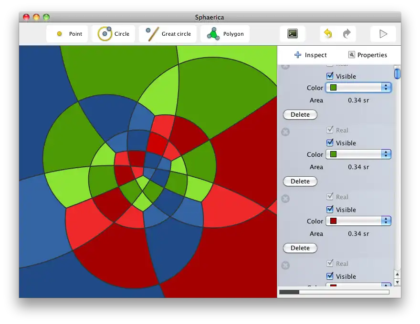Toggle Visible checkbox in the bottom entry
The height and width of the screenshot is (324, 420).
330,276
